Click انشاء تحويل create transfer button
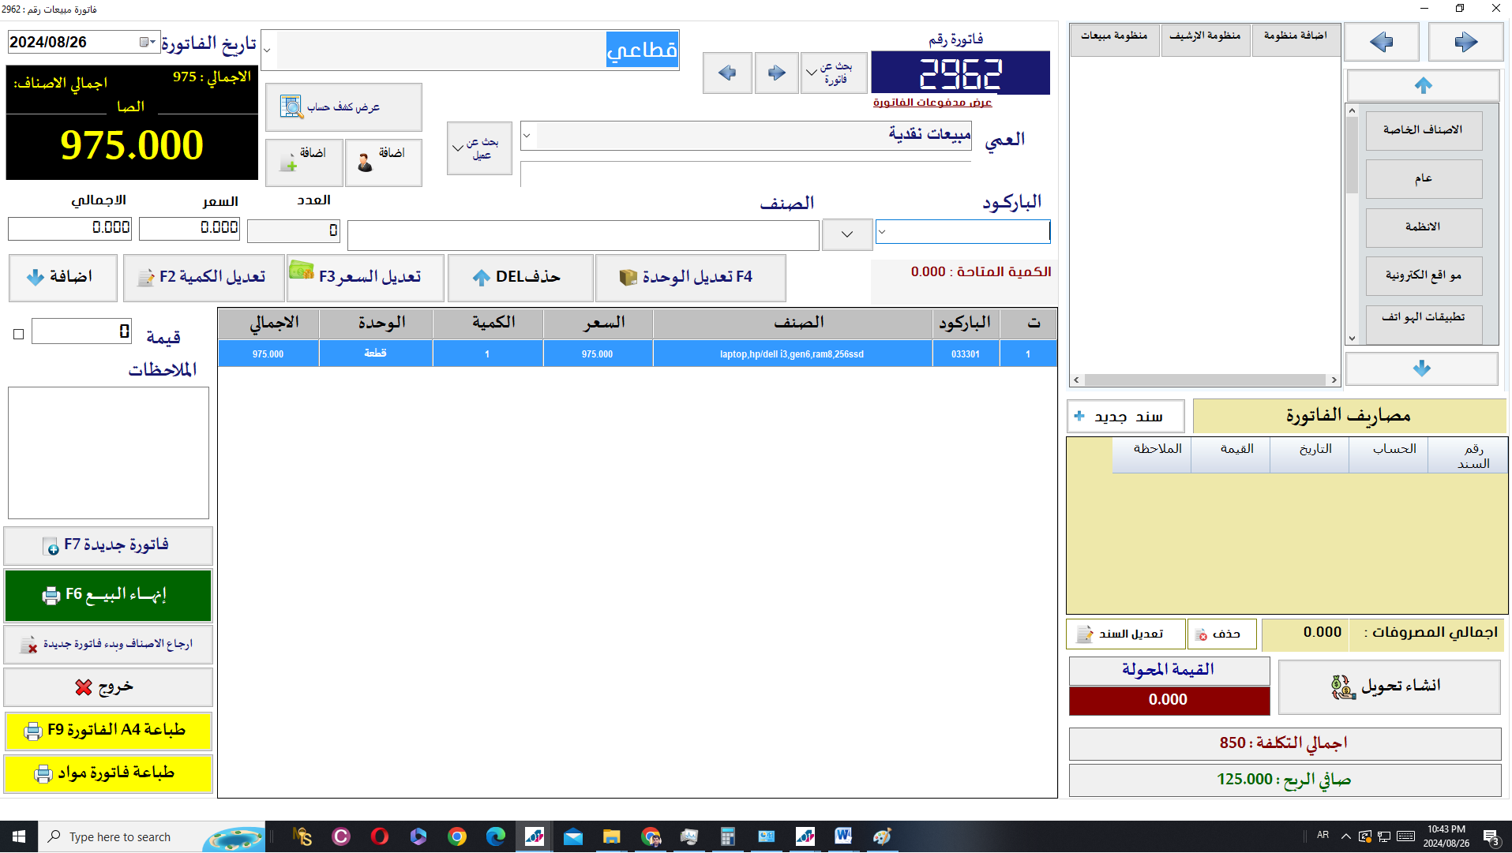1512x853 pixels. pos(1389,687)
